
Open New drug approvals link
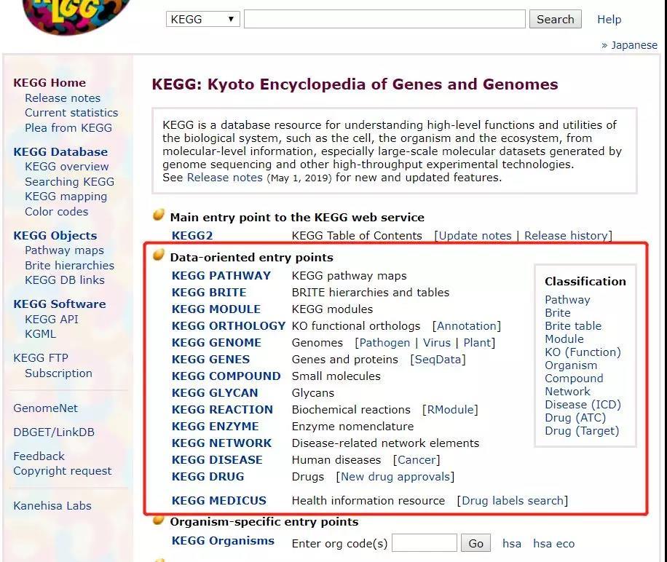(395, 477)
